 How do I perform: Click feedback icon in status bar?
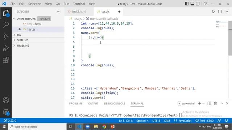coord(219,121)
